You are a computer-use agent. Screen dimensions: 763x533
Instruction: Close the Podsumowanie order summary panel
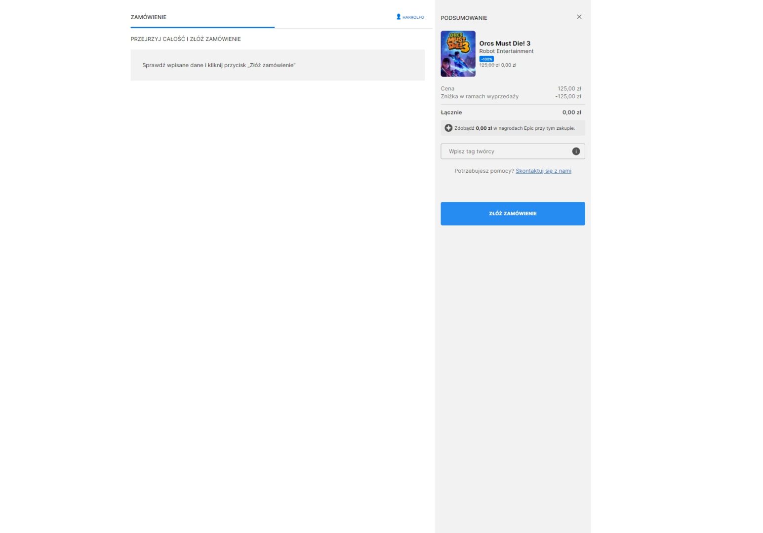[579, 17]
